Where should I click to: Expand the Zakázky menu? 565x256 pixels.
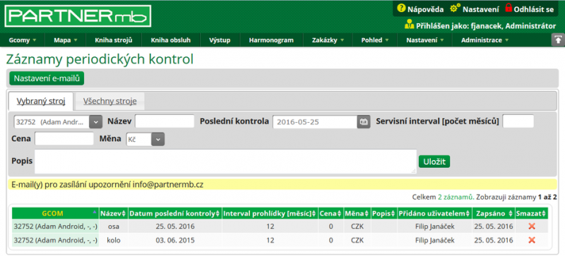coord(328,40)
